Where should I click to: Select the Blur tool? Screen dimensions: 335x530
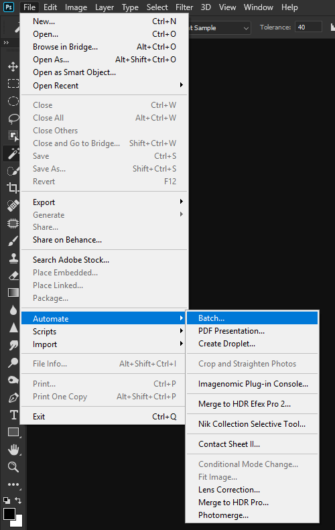coord(13,310)
